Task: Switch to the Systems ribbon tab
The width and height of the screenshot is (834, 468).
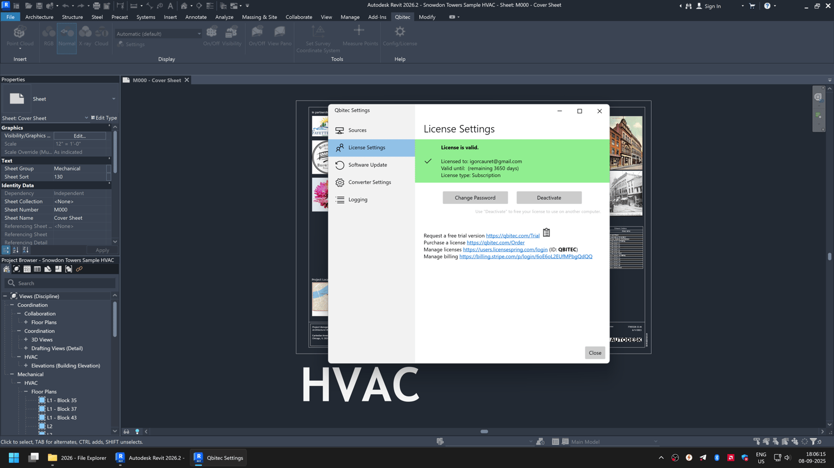Action: [x=146, y=17]
